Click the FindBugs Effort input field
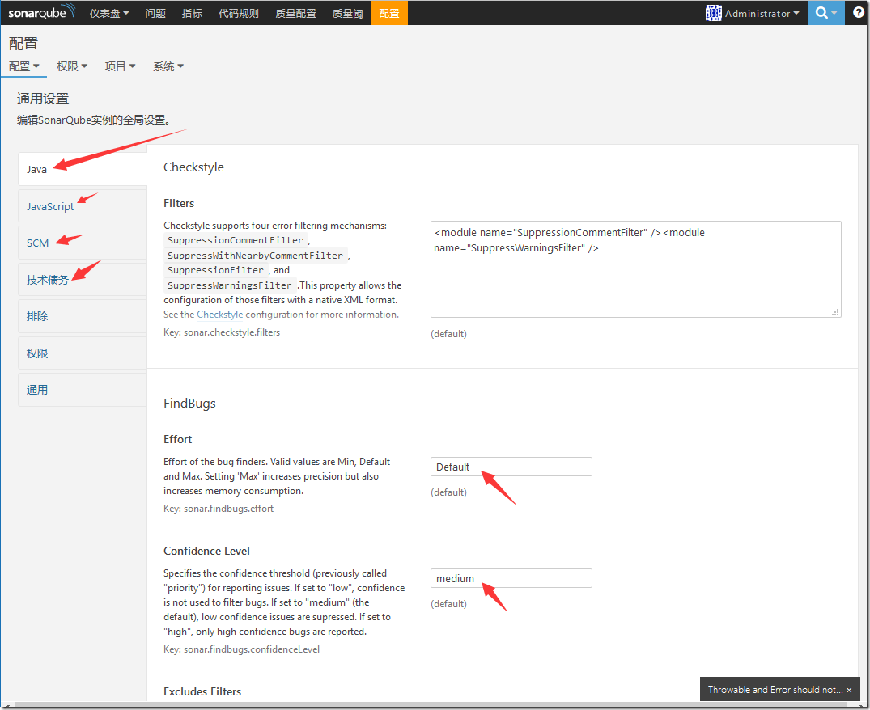The image size is (870, 710). [x=511, y=467]
